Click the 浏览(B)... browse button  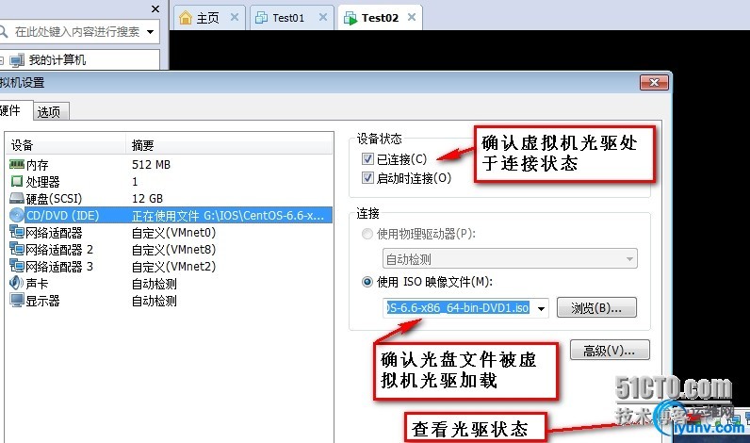pos(596,307)
